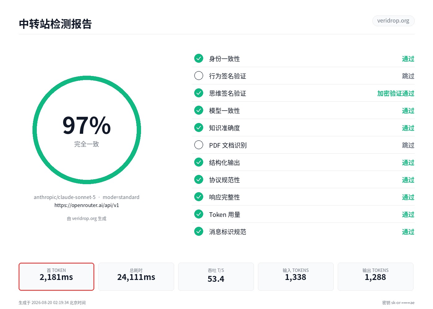Open the veridrop.org badge at top right

pyautogui.click(x=393, y=21)
